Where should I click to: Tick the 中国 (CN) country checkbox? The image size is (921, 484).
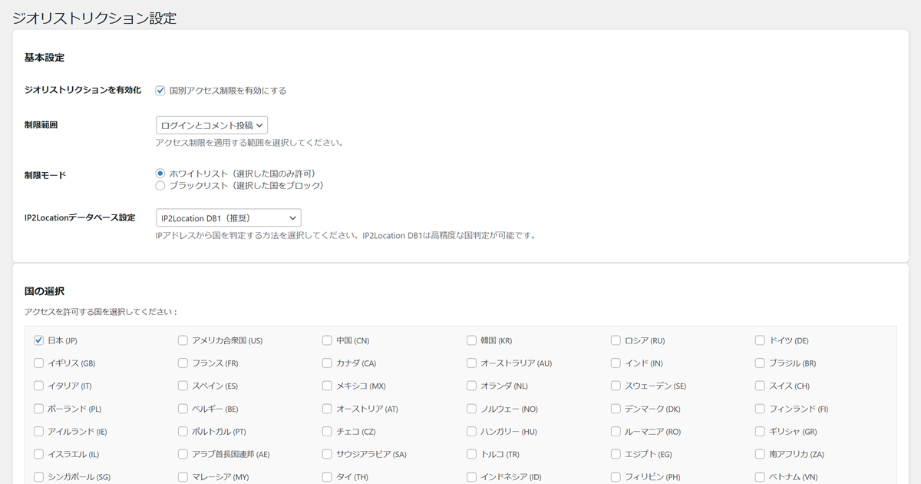[x=327, y=340]
